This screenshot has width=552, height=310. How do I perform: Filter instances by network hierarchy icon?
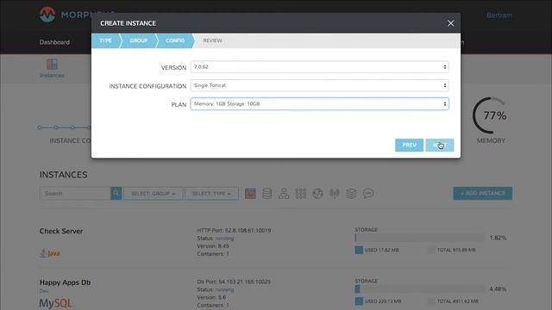284,193
